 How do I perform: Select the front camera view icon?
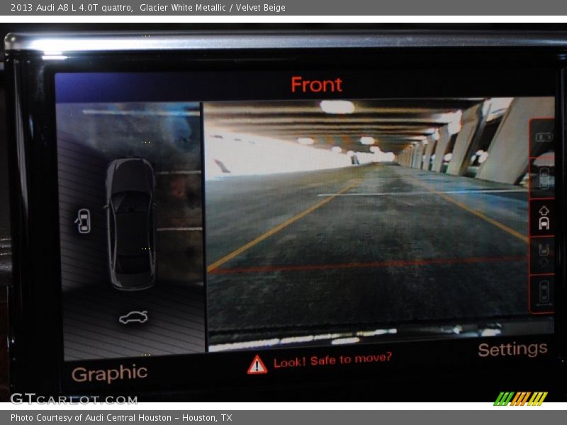544,217
